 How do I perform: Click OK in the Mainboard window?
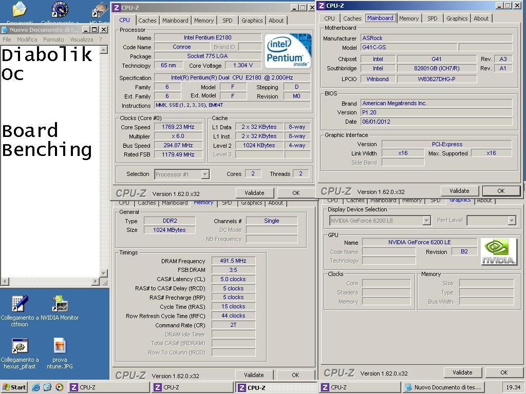pyautogui.click(x=501, y=191)
